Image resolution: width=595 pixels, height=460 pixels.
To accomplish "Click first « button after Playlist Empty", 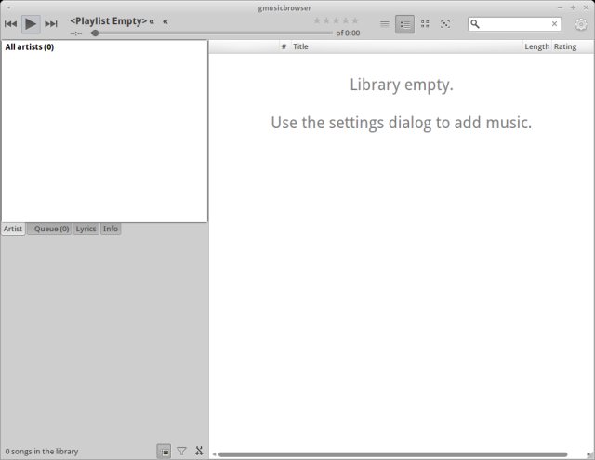I will pyautogui.click(x=152, y=21).
